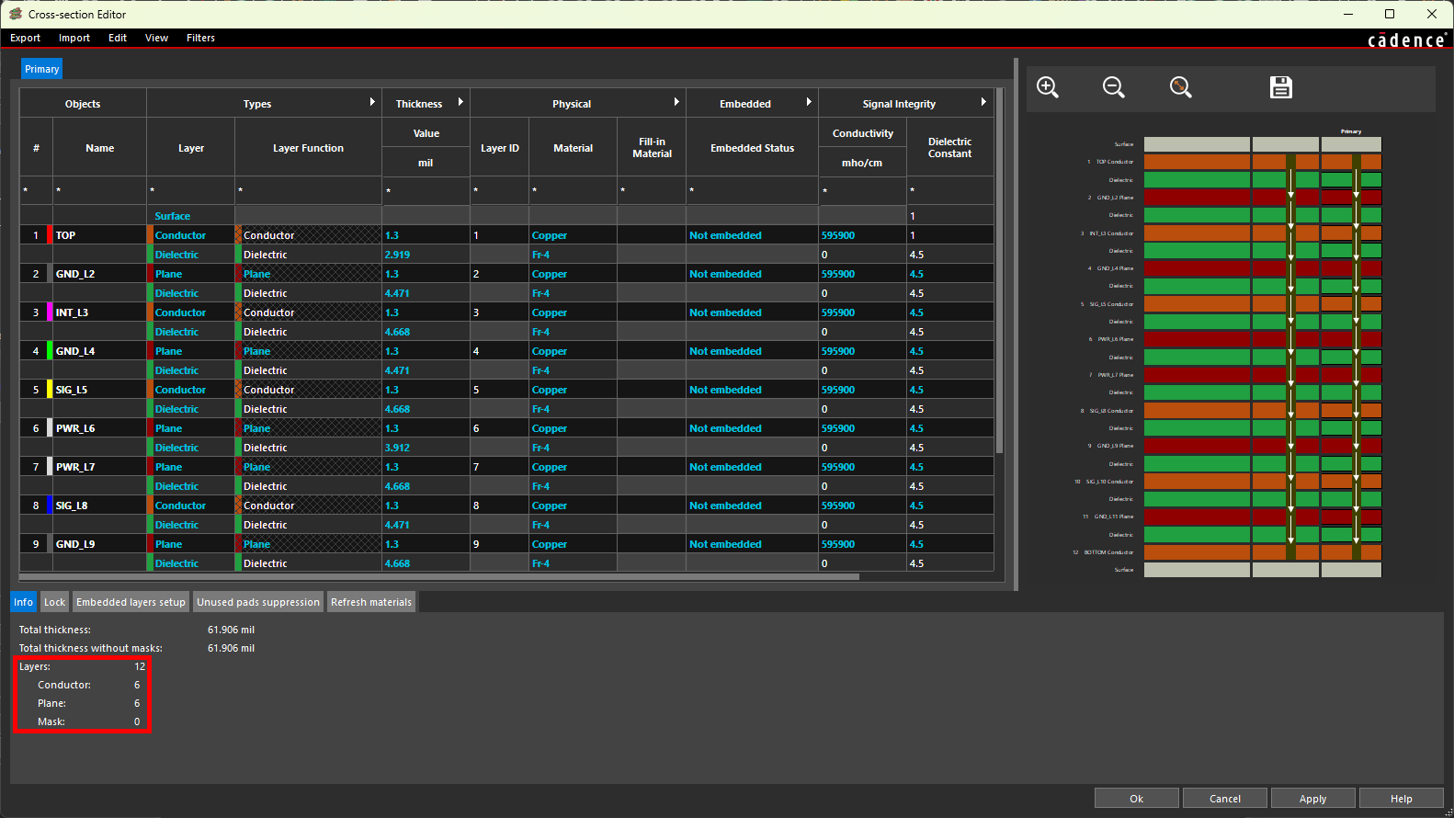Switch to the Lock tab
The width and height of the screenshot is (1454, 818).
(x=55, y=602)
